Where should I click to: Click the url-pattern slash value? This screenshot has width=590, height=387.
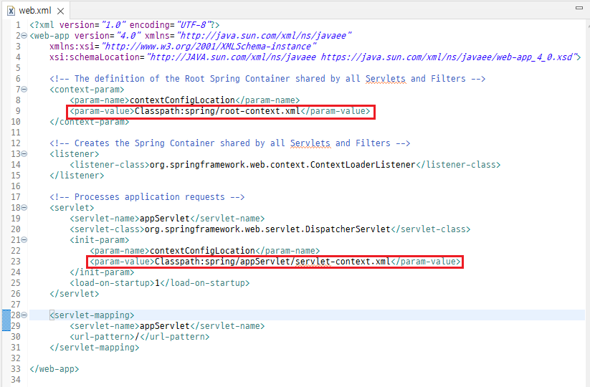(x=137, y=337)
